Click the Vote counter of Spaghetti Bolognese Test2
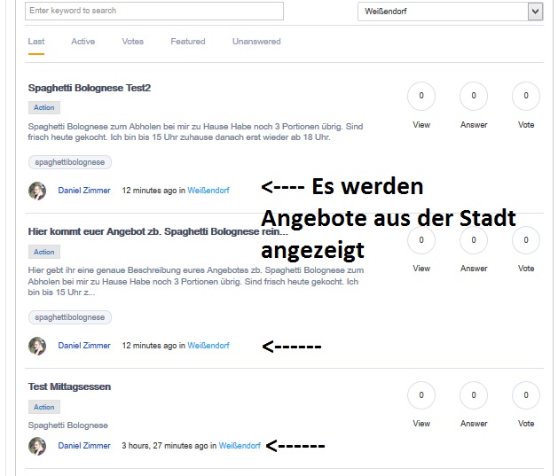Image resolution: width=558 pixels, height=476 pixels. click(526, 96)
